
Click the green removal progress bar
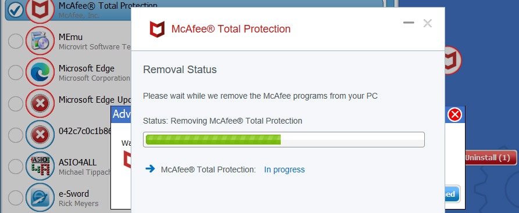[284, 139]
